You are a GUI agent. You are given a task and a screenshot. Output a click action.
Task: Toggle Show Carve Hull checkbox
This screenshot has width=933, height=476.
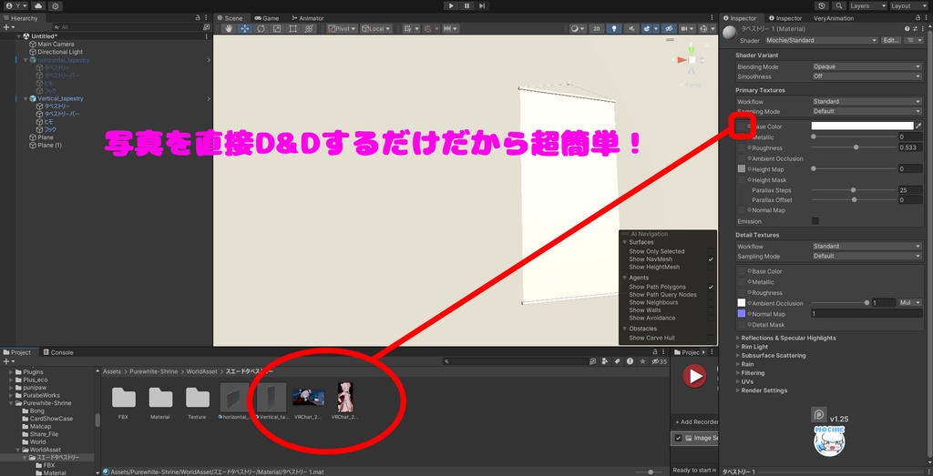pos(711,338)
